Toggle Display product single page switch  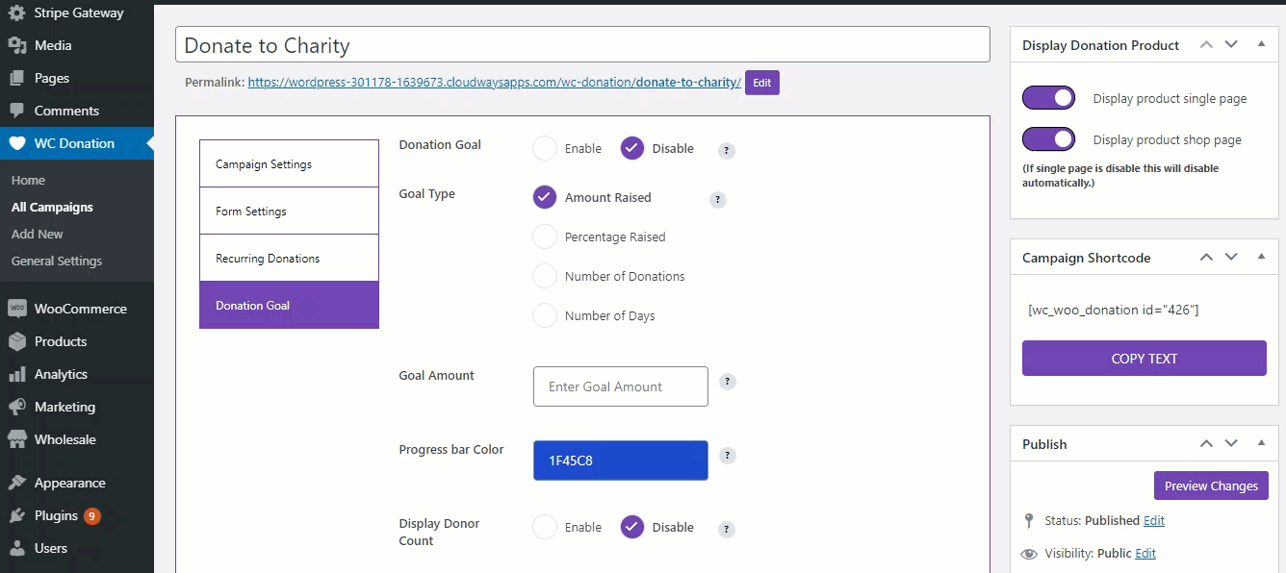tap(1048, 98)
